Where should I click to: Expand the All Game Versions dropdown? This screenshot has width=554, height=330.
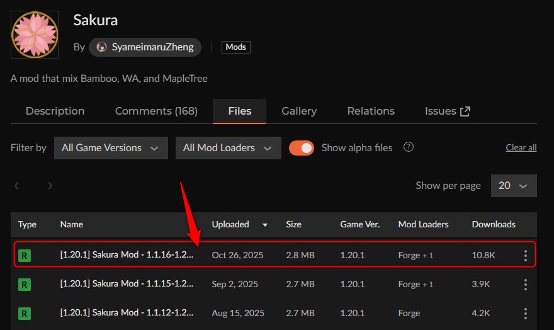pos(110,147)
